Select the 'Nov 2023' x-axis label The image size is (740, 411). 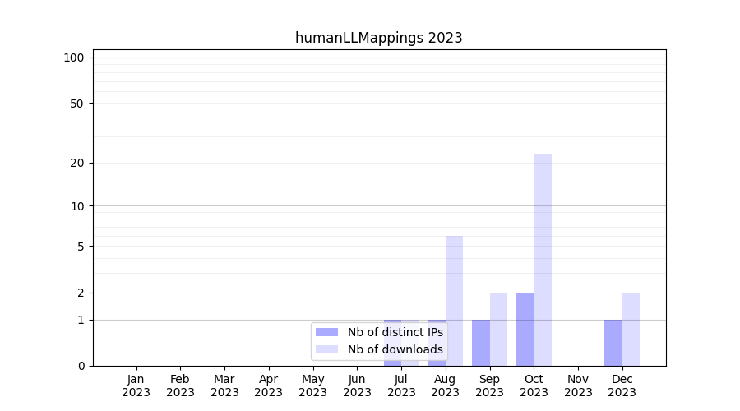[x=578, y=386]
